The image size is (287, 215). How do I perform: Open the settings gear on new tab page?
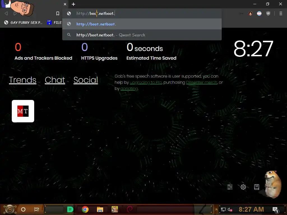coord(243,187)
